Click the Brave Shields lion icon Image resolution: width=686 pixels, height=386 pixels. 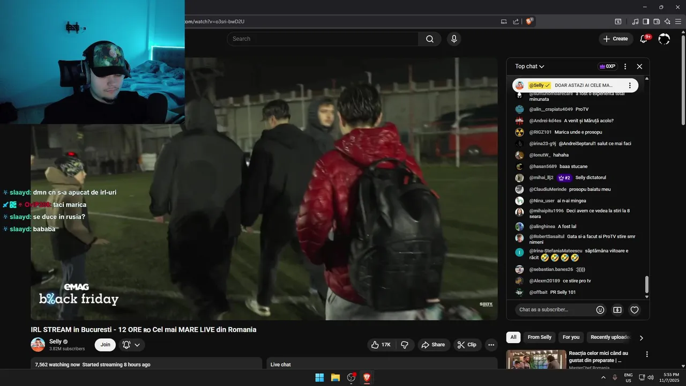click(530, 21)
